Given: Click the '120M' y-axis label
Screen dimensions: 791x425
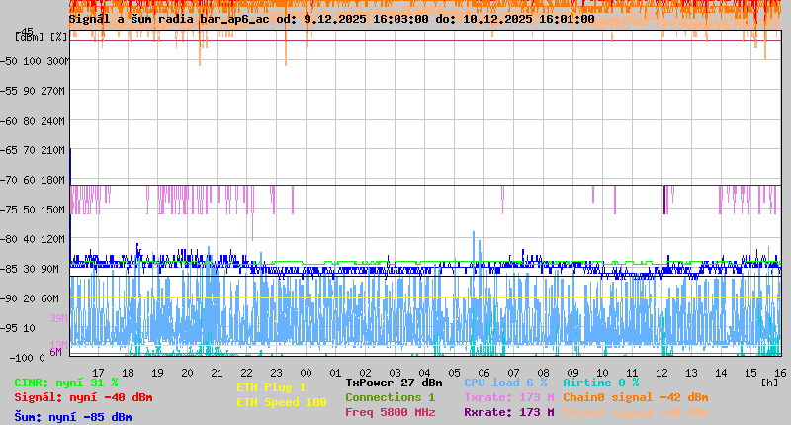Looking at the screenshot, I should tap(52, 239).
